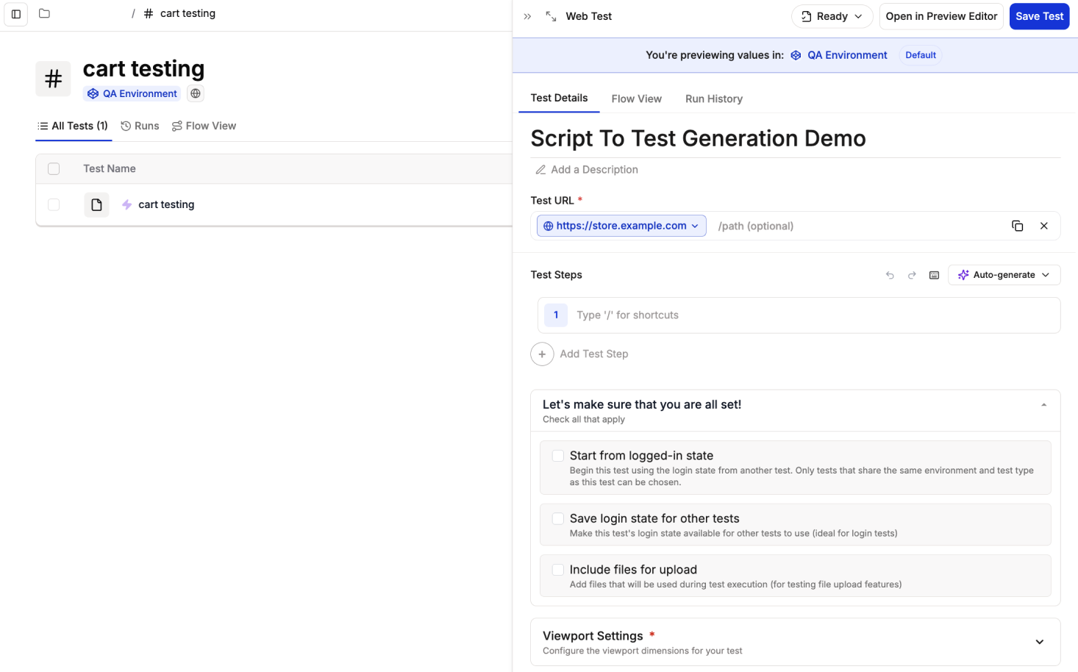1078x672 pixels.
Task: Open the Ready status dropdown
Action: click(832, 16)
